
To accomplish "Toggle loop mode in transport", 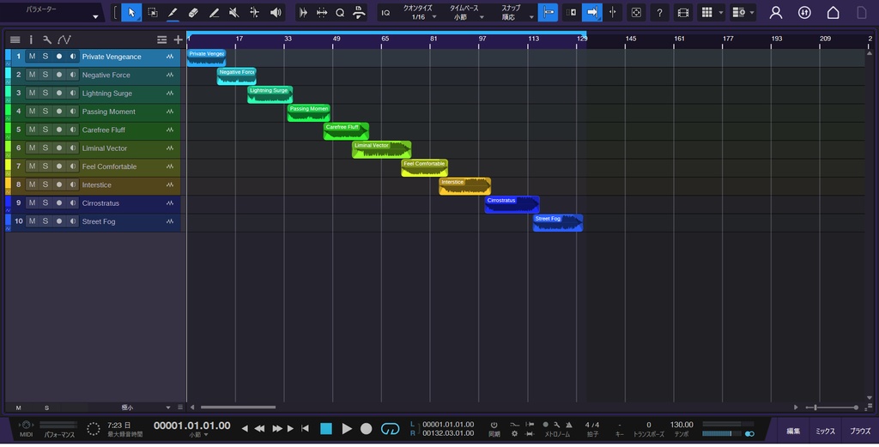I will tap(390, 428).
